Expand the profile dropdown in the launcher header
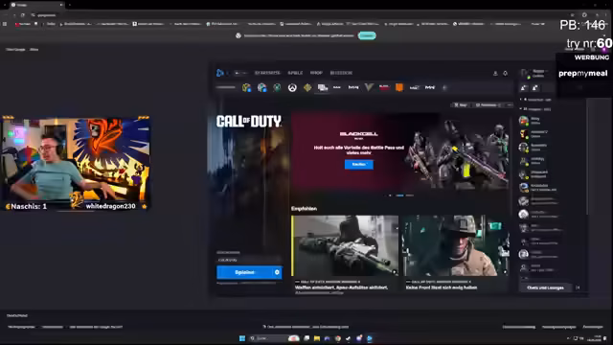 click(534, 73)
